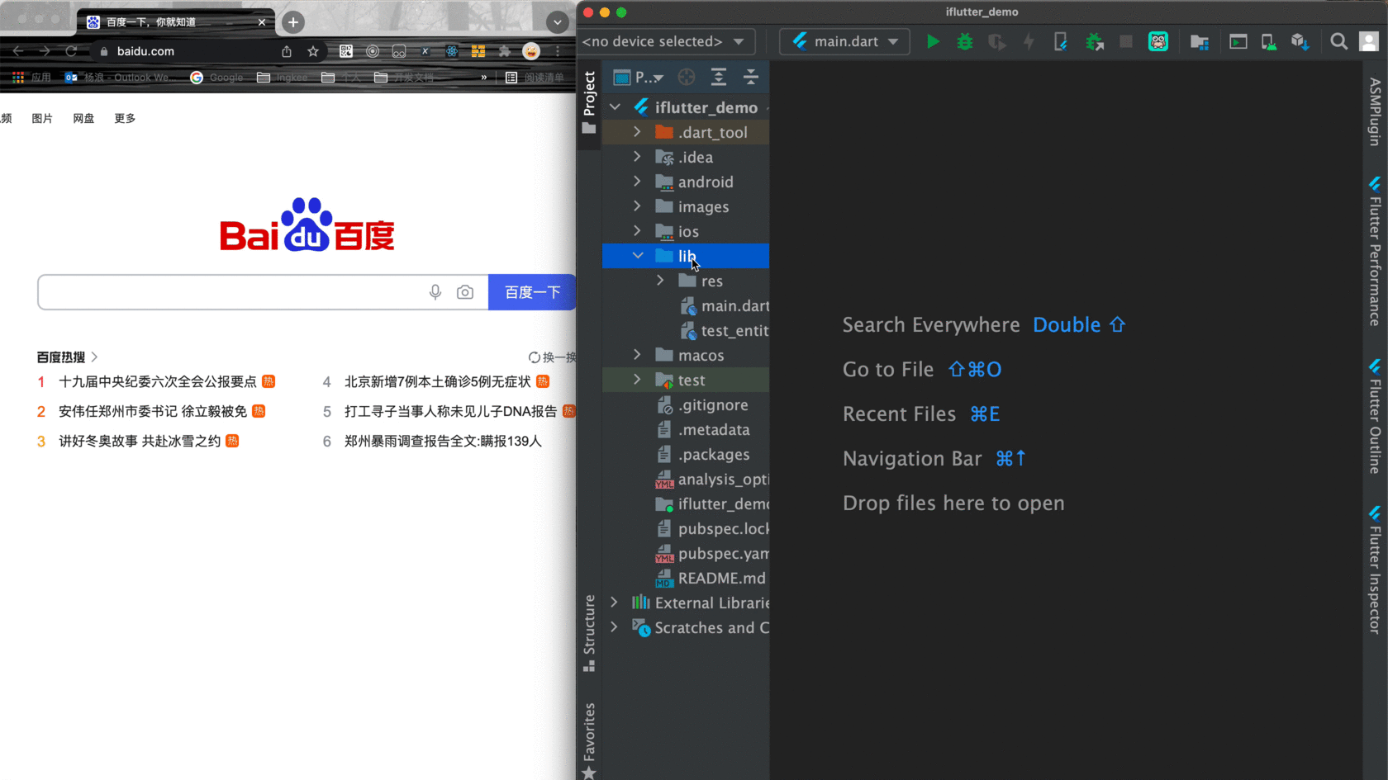Screen dimensions: 1388x780
Task: Attach debugger to Android process icon
Action: pyautogui.click(x=1095, y=41)
